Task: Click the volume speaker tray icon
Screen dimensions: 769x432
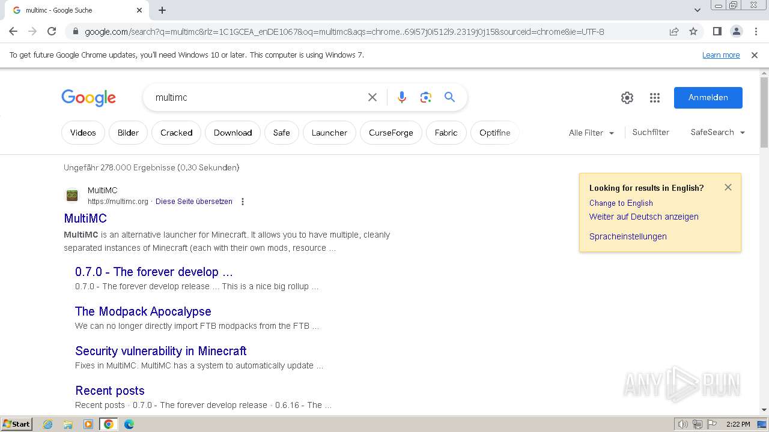Action: (x=683, y=424)
